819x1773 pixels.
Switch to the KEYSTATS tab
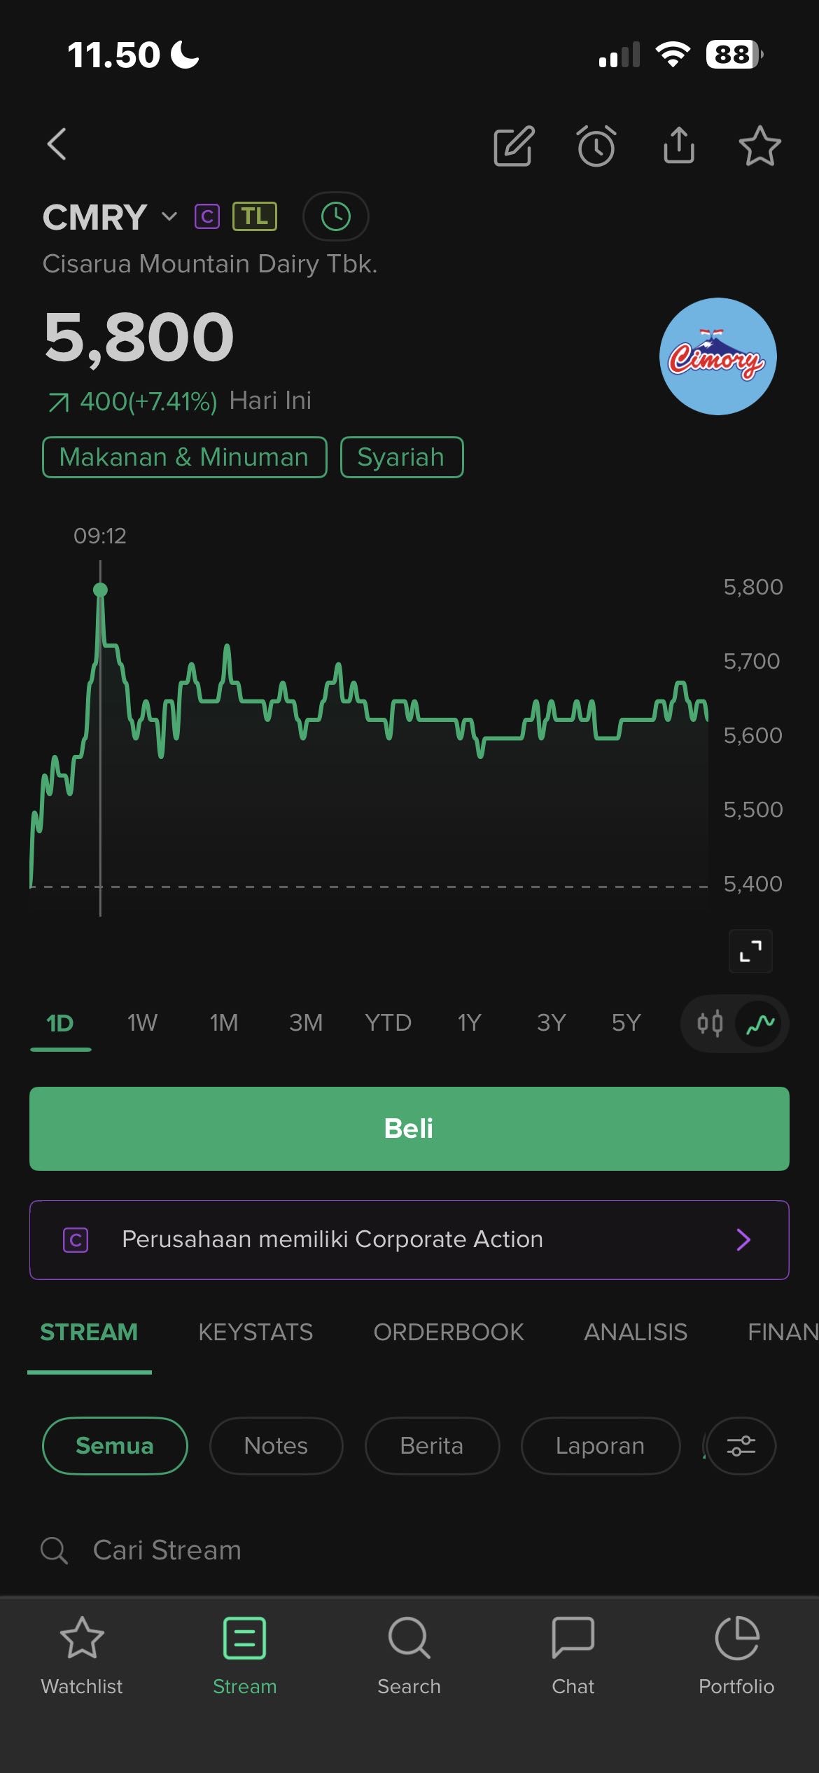click(x=255, y=1332)
